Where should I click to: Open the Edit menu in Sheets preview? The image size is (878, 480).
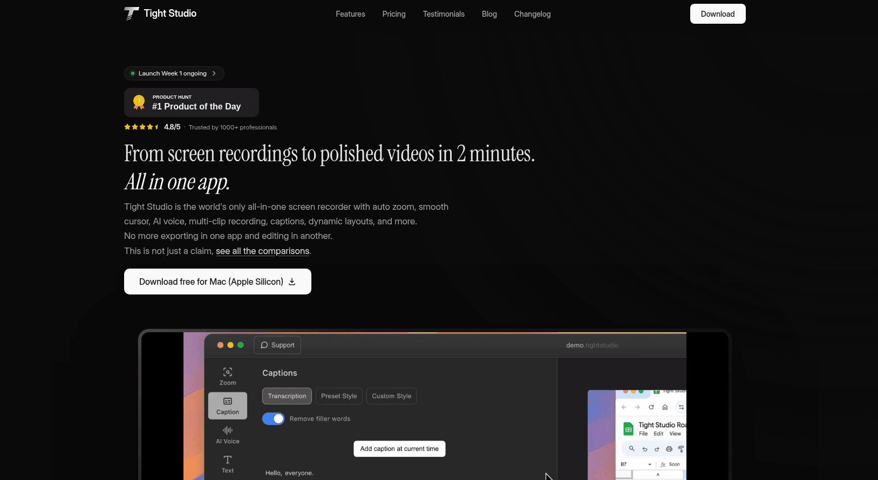[658, 434]
